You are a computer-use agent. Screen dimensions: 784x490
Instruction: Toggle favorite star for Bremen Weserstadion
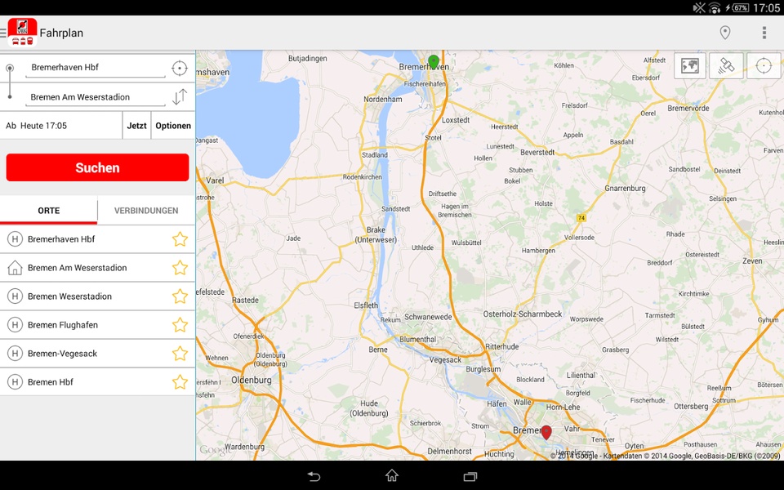pos(180,296)
